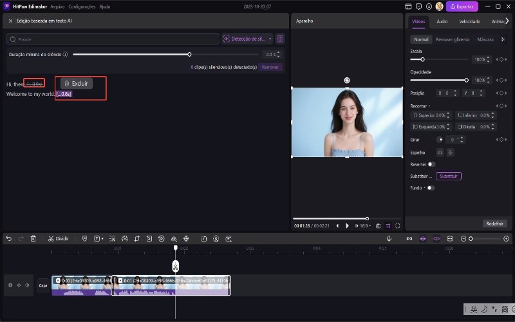
Task: Click the fullscreen preview icon
Action: [398, 226]
